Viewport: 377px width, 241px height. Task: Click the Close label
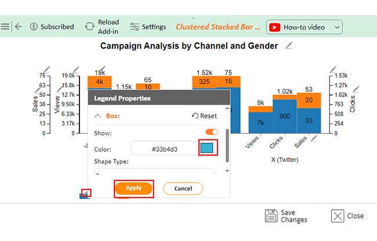point(355,216)
